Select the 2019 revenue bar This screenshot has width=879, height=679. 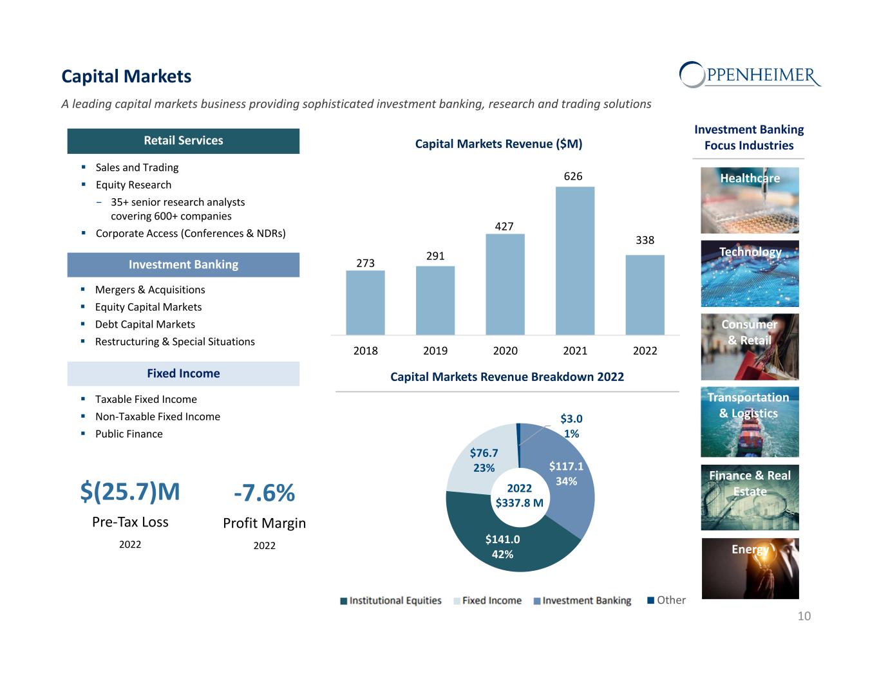pyautogui.click(x=435, y=301)
